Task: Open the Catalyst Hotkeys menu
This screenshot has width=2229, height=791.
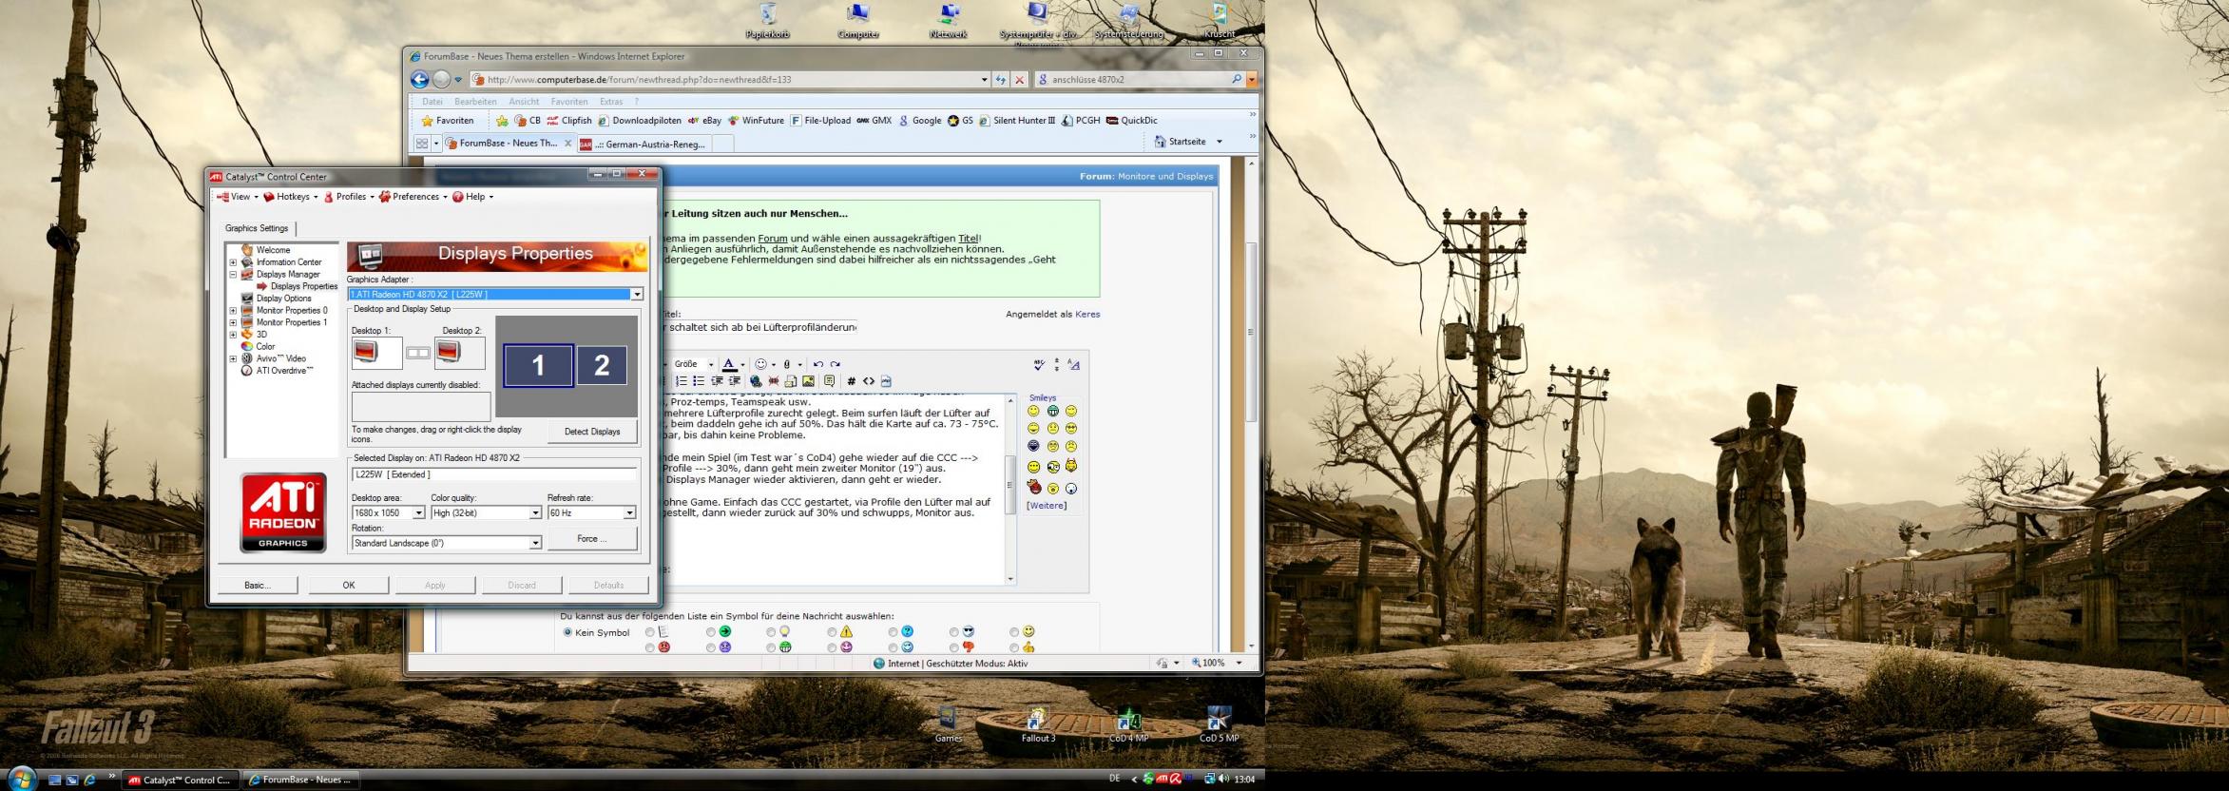Action: (291, 197)
